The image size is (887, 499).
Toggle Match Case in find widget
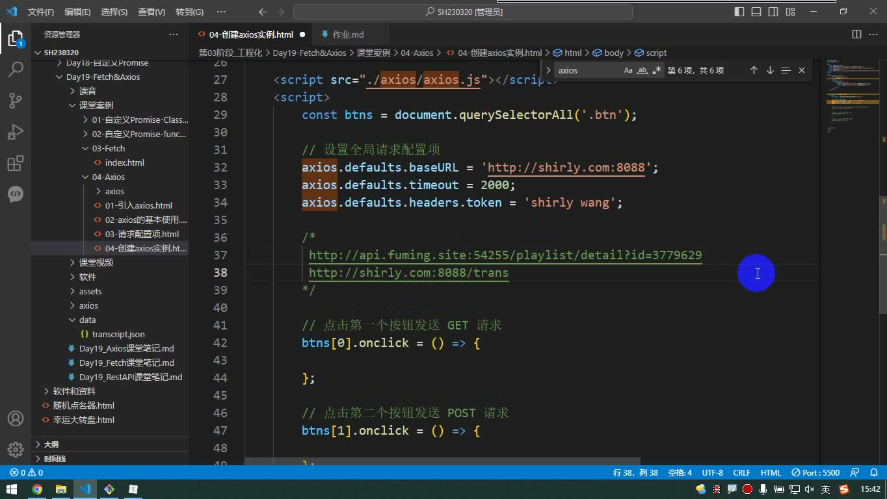pos(628,70)
